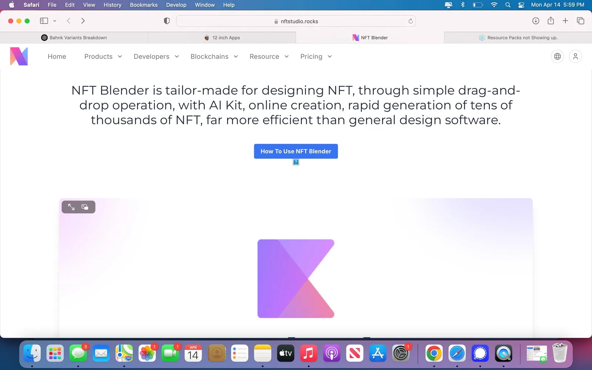The height and width of the screenshot is (370, 592).
Task: Click the How To Use NFT Blender button
Action: [x=296, y=151]
